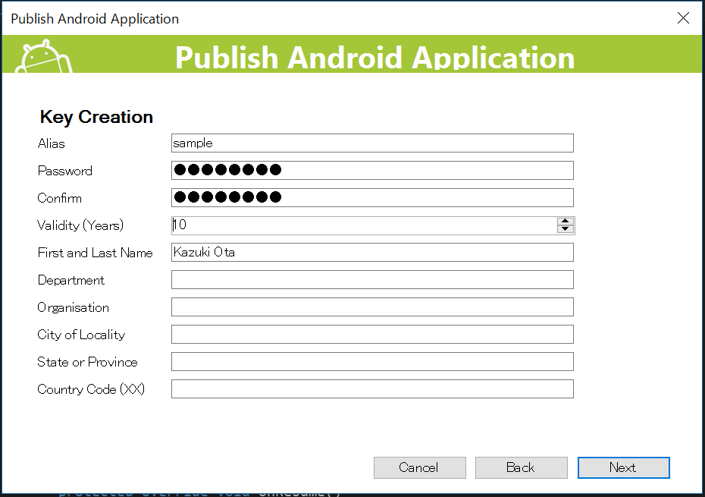Click the Android robot logo in banner

tap(44, 56)
